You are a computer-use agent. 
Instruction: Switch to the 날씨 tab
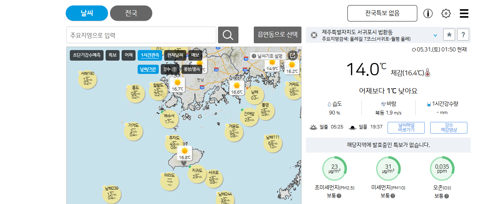87,13
